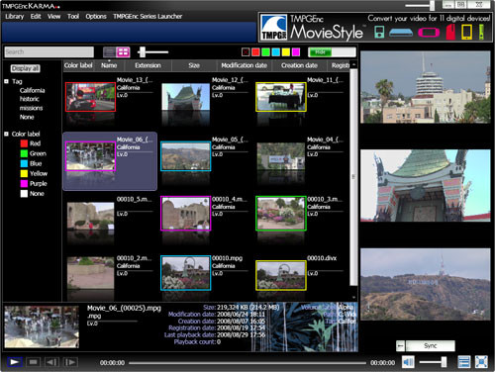Toggle fullscreen preview icon
The image size is (495, 372).
[481, 362]
